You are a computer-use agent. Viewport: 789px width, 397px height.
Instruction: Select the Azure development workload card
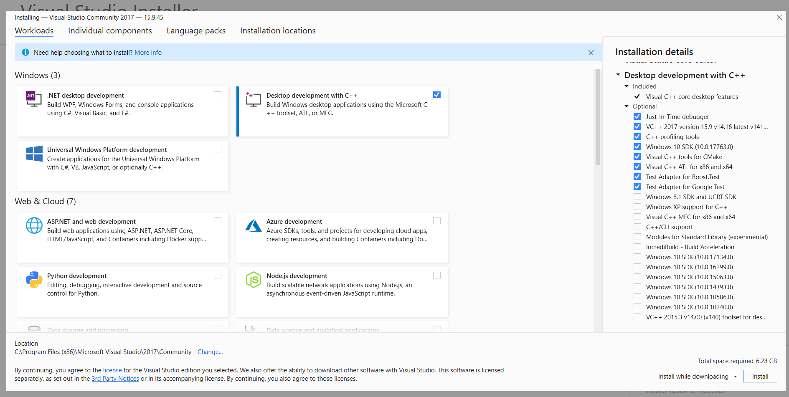pyautogui.click(x=342, y=238)
